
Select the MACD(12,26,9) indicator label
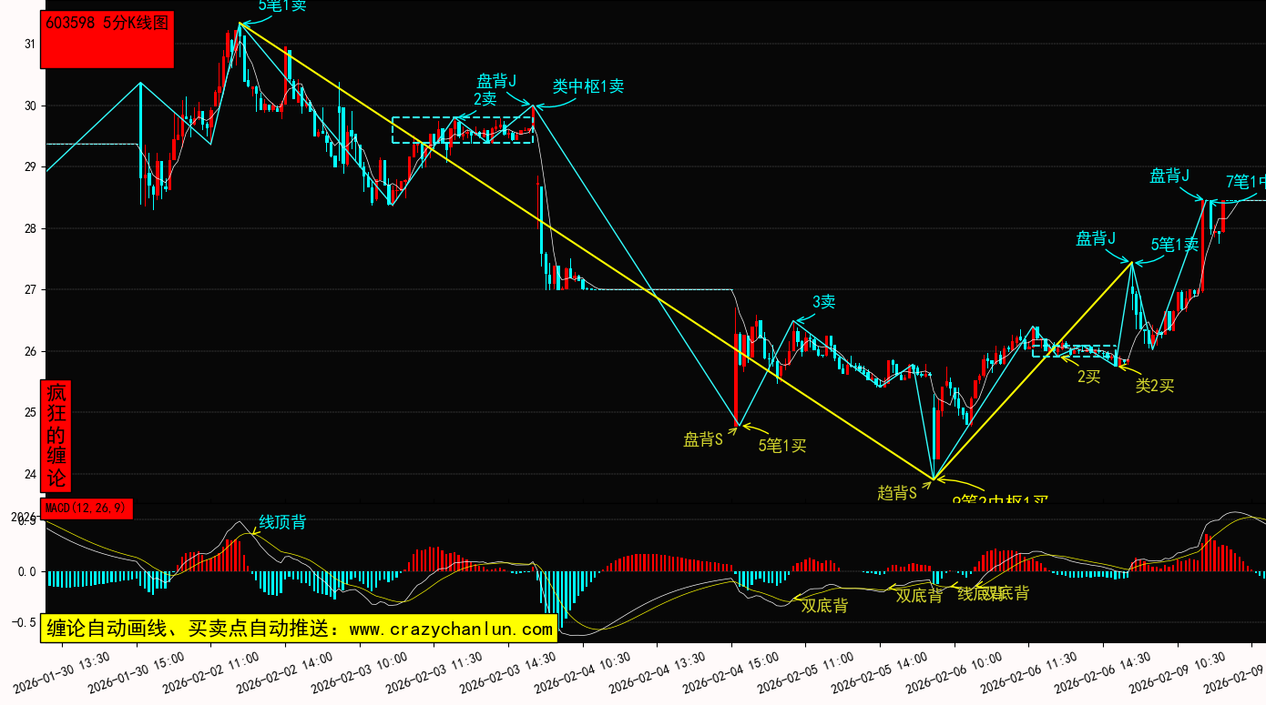point(87,509)
